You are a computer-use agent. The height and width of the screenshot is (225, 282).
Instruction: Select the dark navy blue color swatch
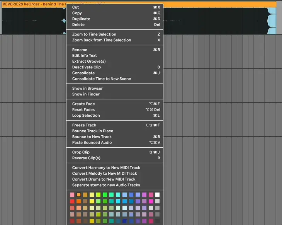point(124,221)
